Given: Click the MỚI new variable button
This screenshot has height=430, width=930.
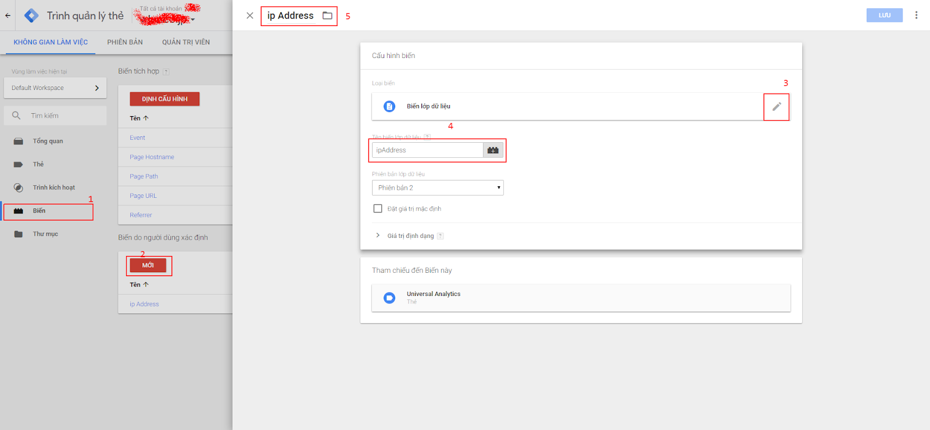Looking at the screenshot, I should pos(148,265).
